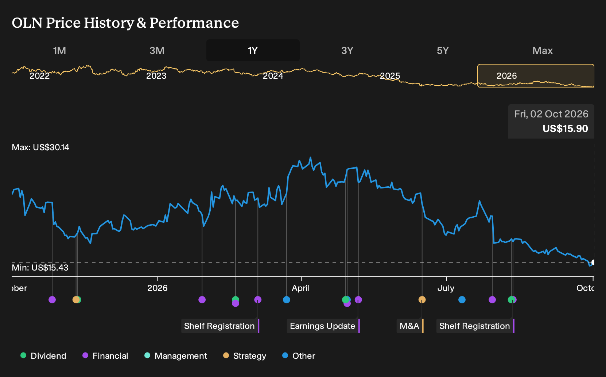Toggle the Financial legend filter
This screenshot has height=377, width=606.
[105, 356]
